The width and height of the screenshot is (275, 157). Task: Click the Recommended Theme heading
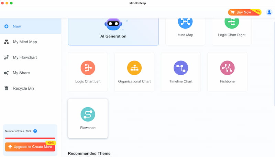(89, 153)
